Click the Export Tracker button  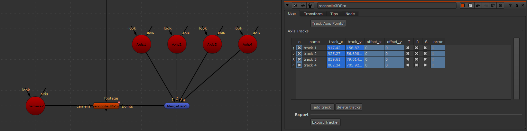click(x=325, y=122)
